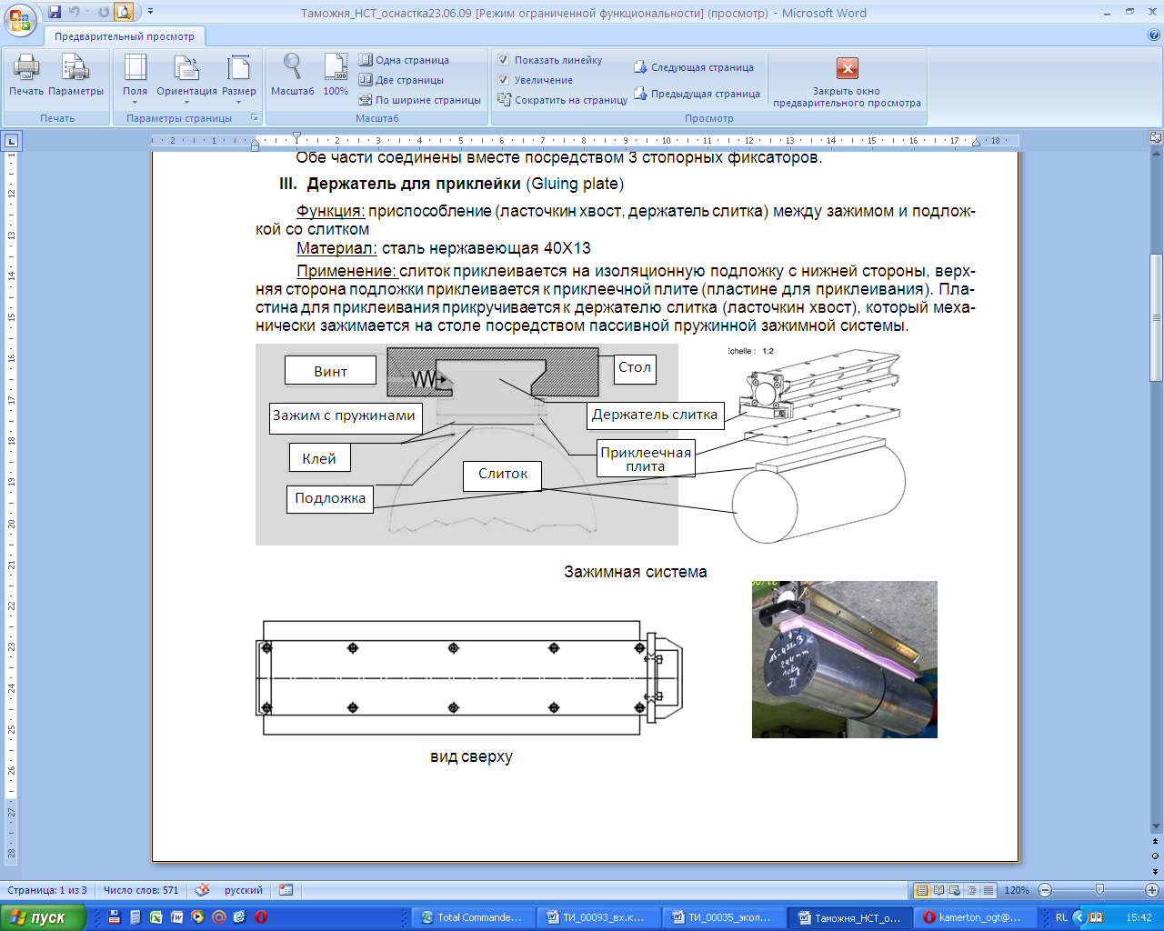1164x931 pixels.
Task: Click the ingot photo image
Action: coord(844,659)
